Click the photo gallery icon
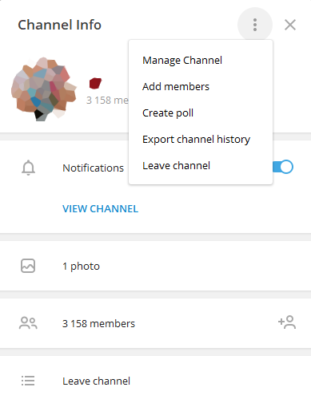The image size is (311, 403). 28,266
